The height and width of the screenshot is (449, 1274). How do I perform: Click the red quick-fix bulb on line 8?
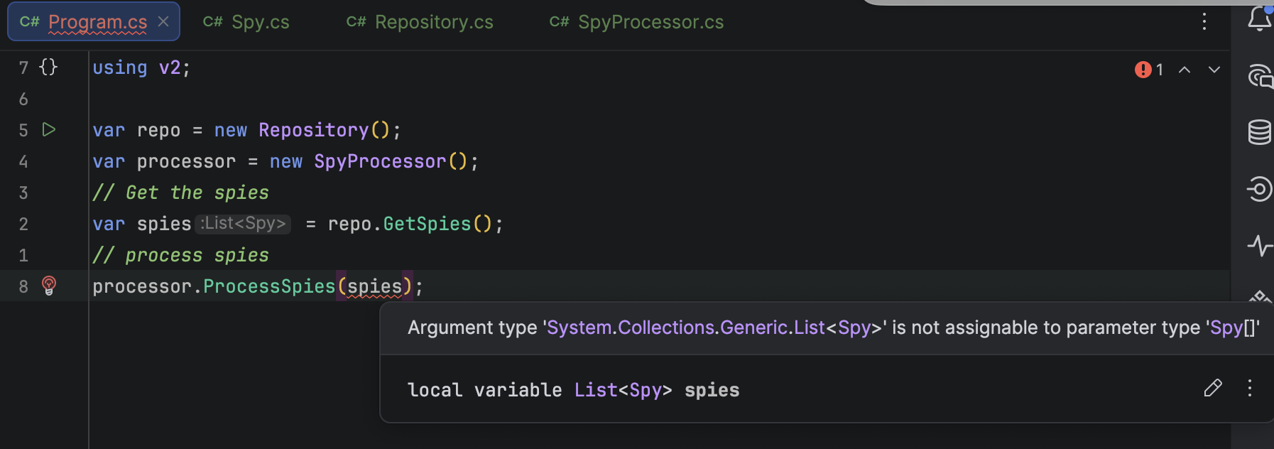click(x=49, y=286)
